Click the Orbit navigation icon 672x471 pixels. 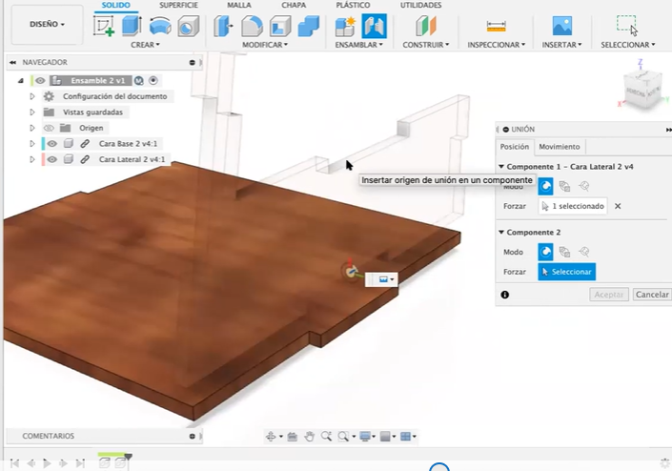coord(271,437)
